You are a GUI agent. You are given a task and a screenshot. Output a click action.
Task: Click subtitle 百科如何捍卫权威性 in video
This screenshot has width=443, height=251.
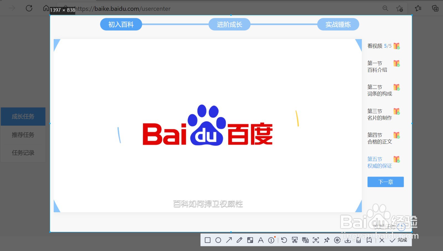[208, 204]
